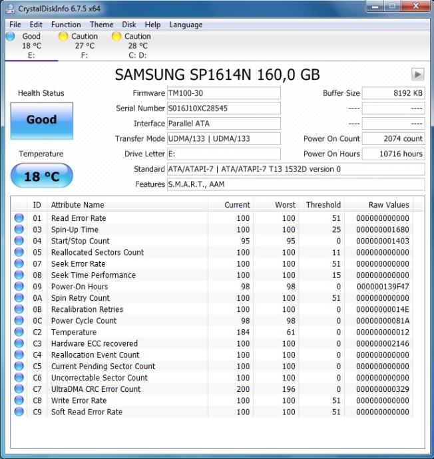Open the Help menu
The height and width of the screenshot is (459, 434).
click(x=152, y=25)
